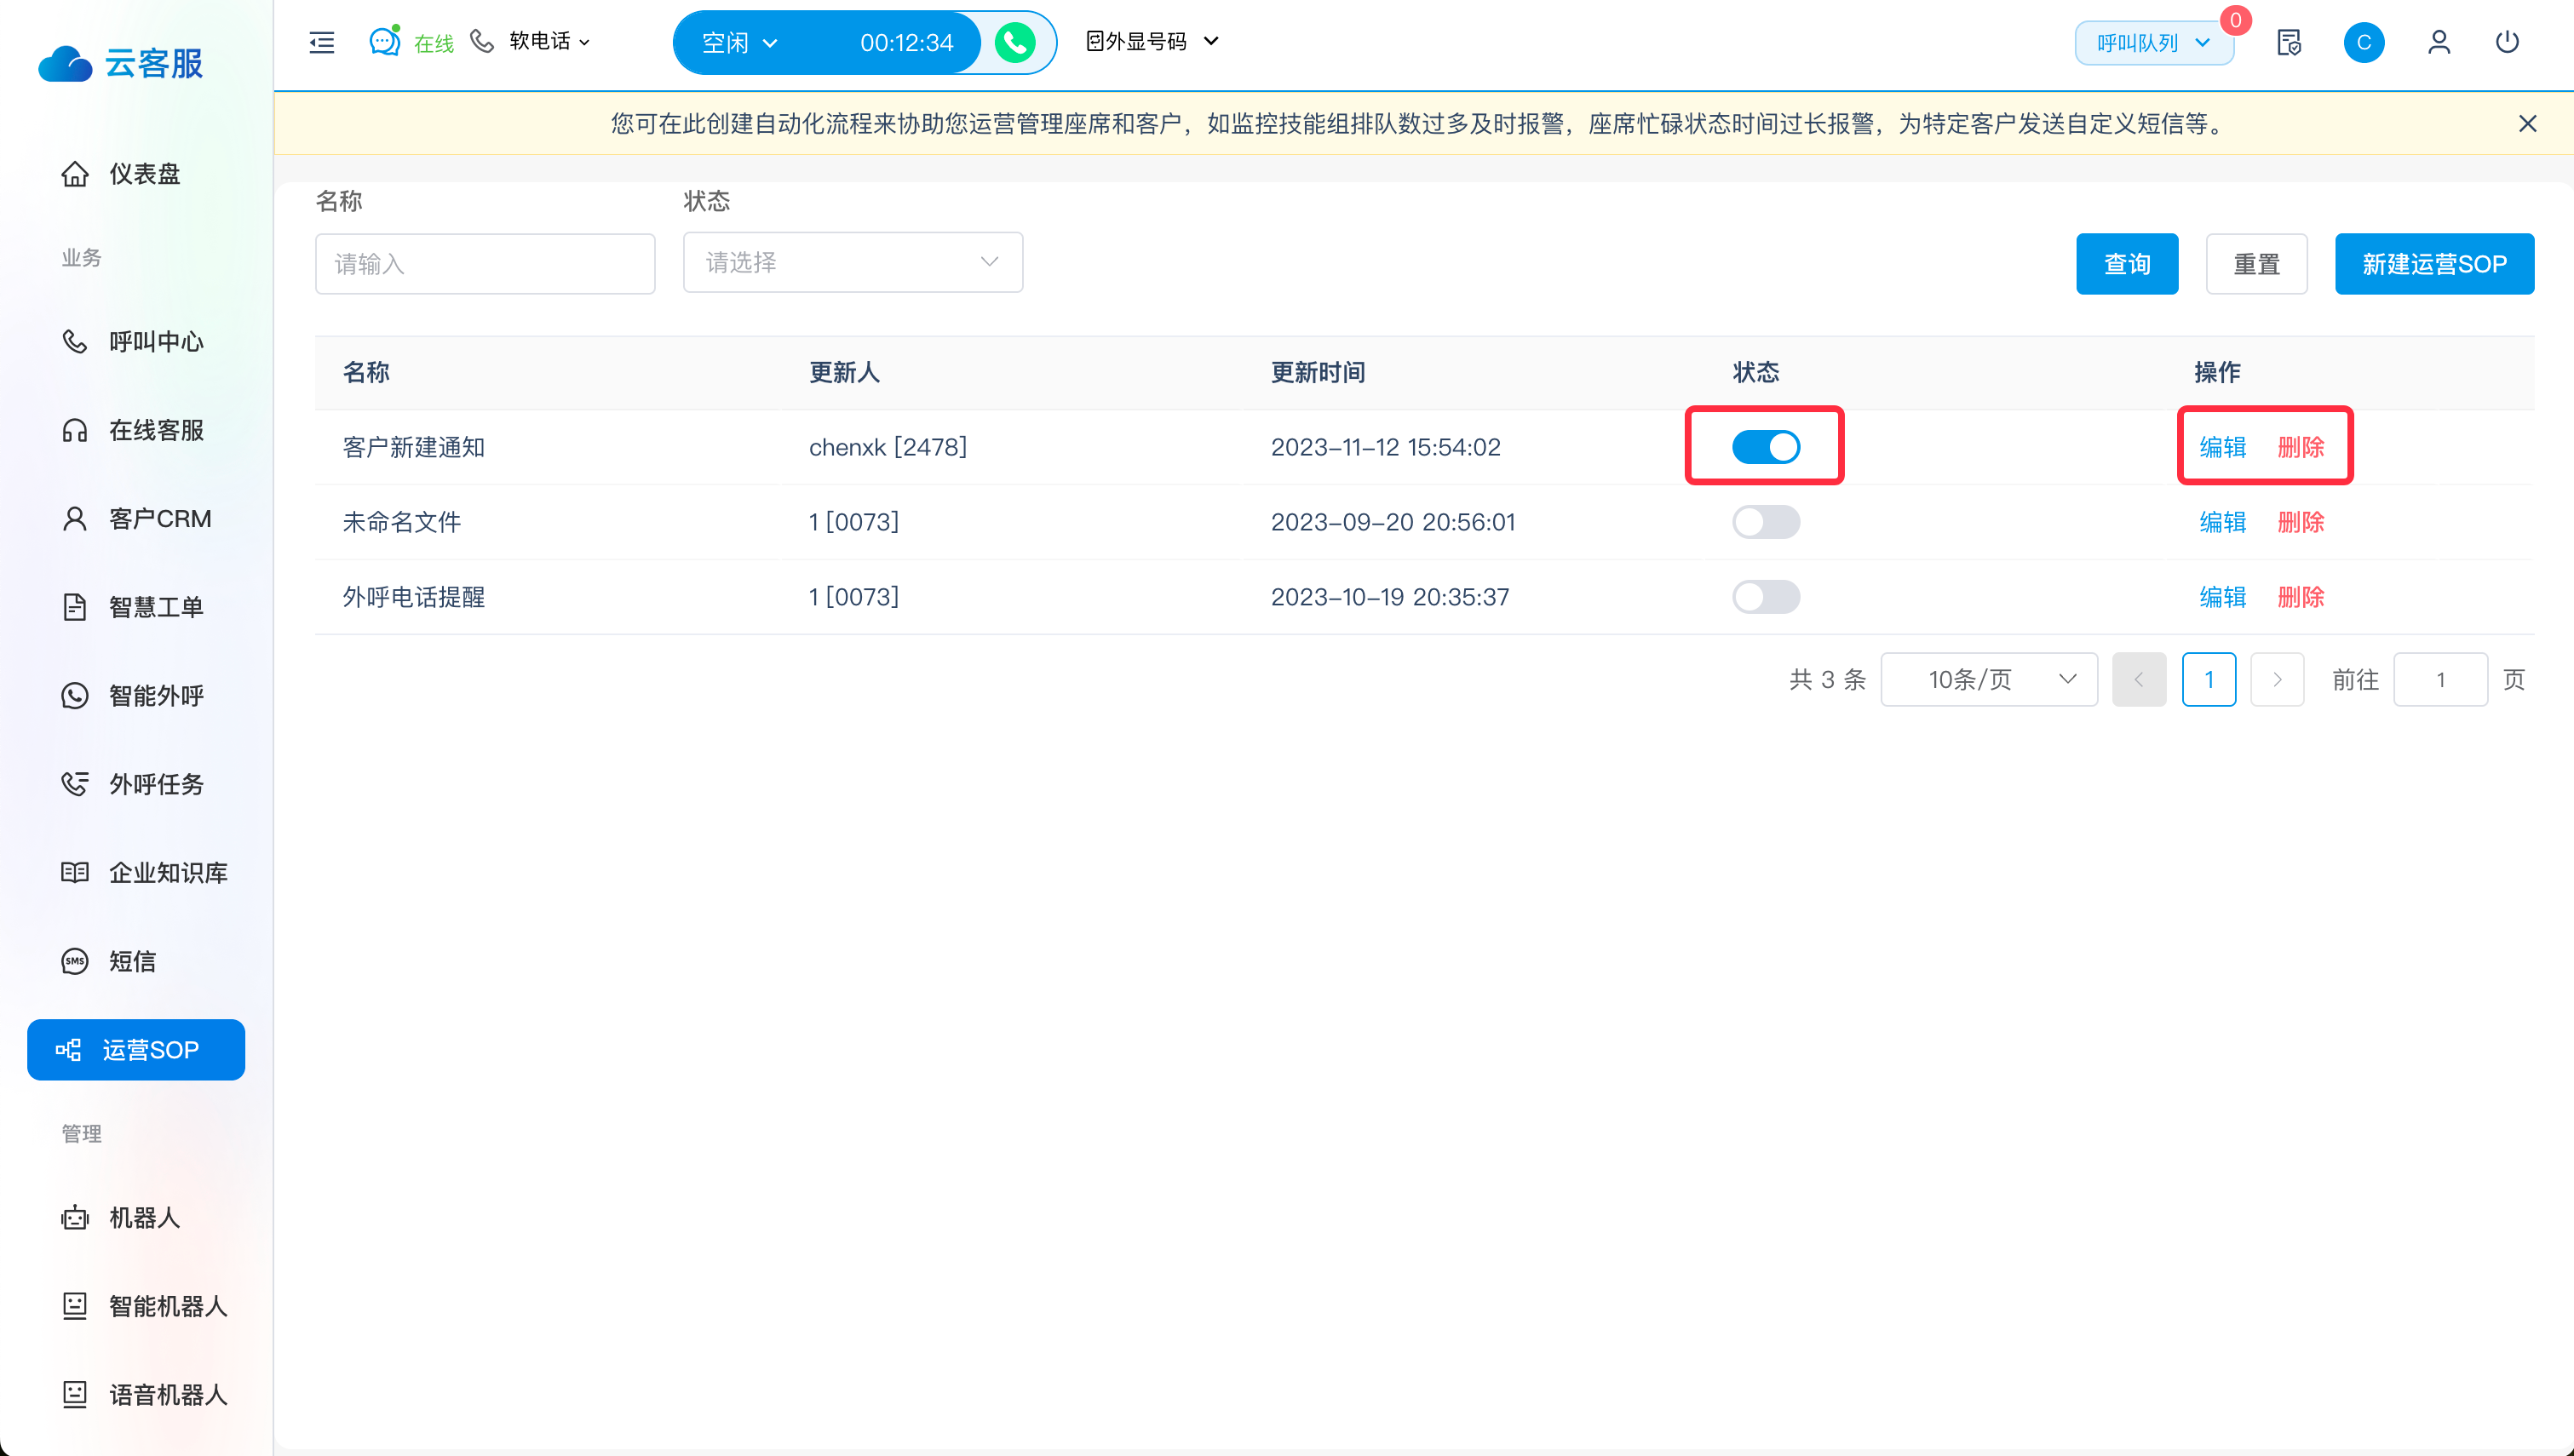Click pagination previous page arrow

[x=2139, y=680]
